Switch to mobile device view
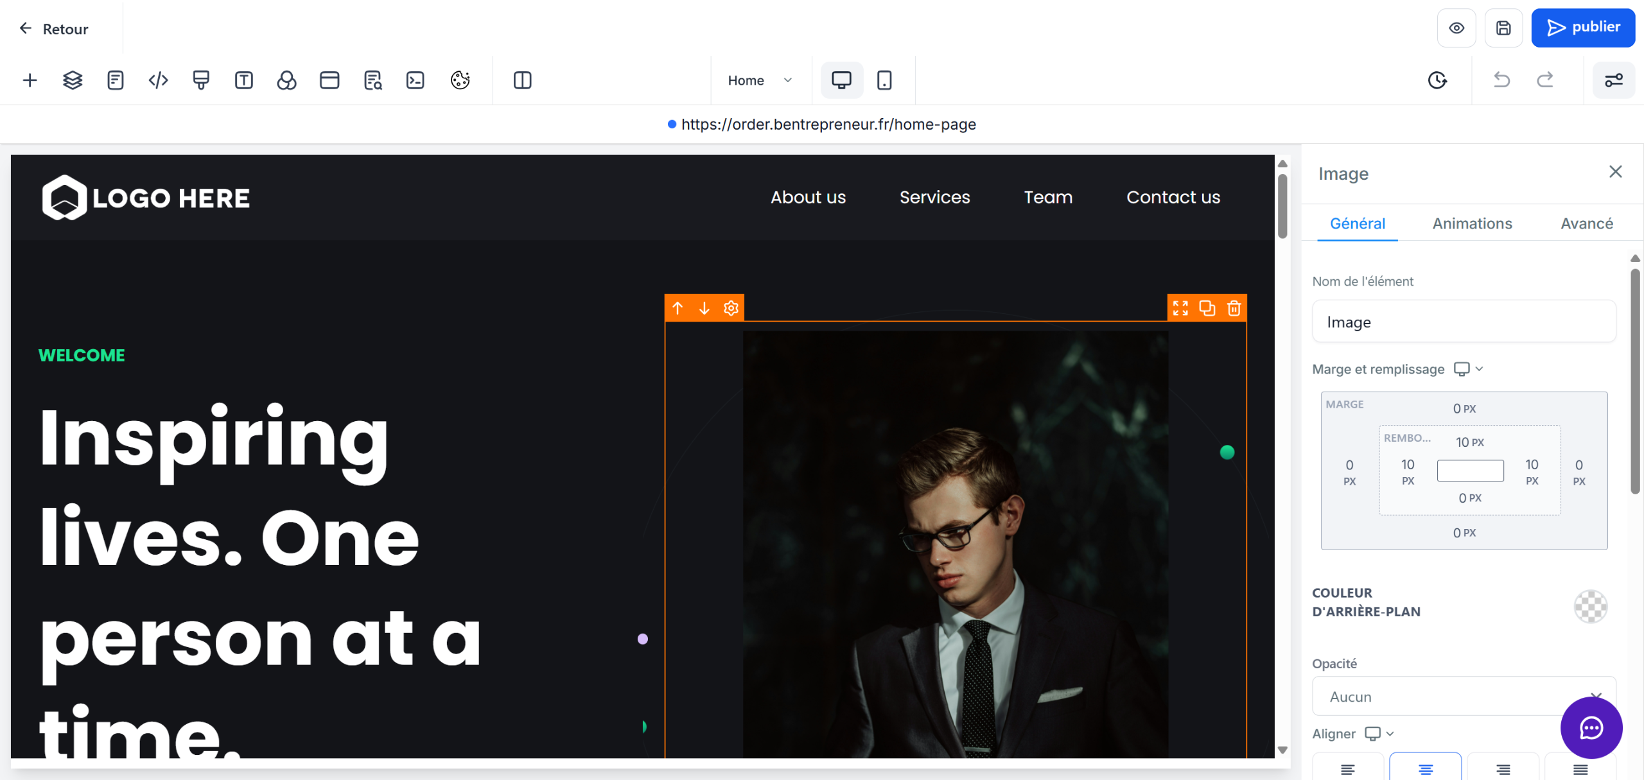This screenshot has width=1644, height=780. pos(884,80)
